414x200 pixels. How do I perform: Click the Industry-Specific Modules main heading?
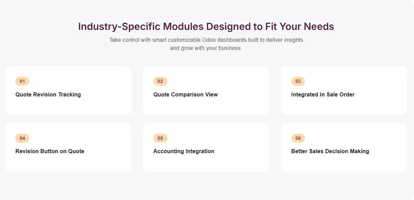click(206, 26)
